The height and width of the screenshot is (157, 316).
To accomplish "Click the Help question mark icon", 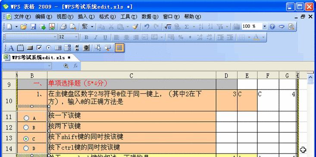I will [272, 27].
